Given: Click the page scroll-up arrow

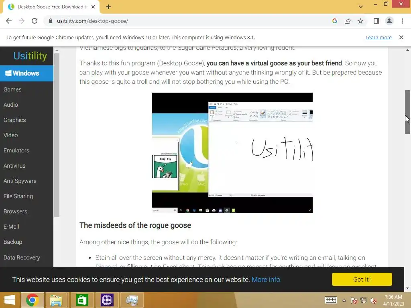Looking at the screenshot, I should coord(407,50).
